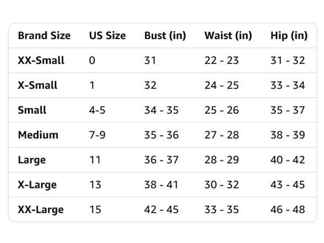This screenshot has height=243, width=324.
Task: Select the Large brand size cell
Action: pos(32,160)
